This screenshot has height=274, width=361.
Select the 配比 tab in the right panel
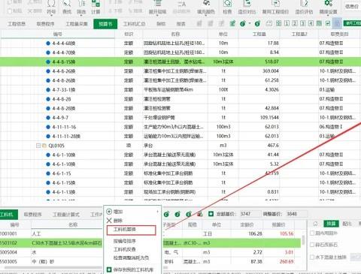347,224
